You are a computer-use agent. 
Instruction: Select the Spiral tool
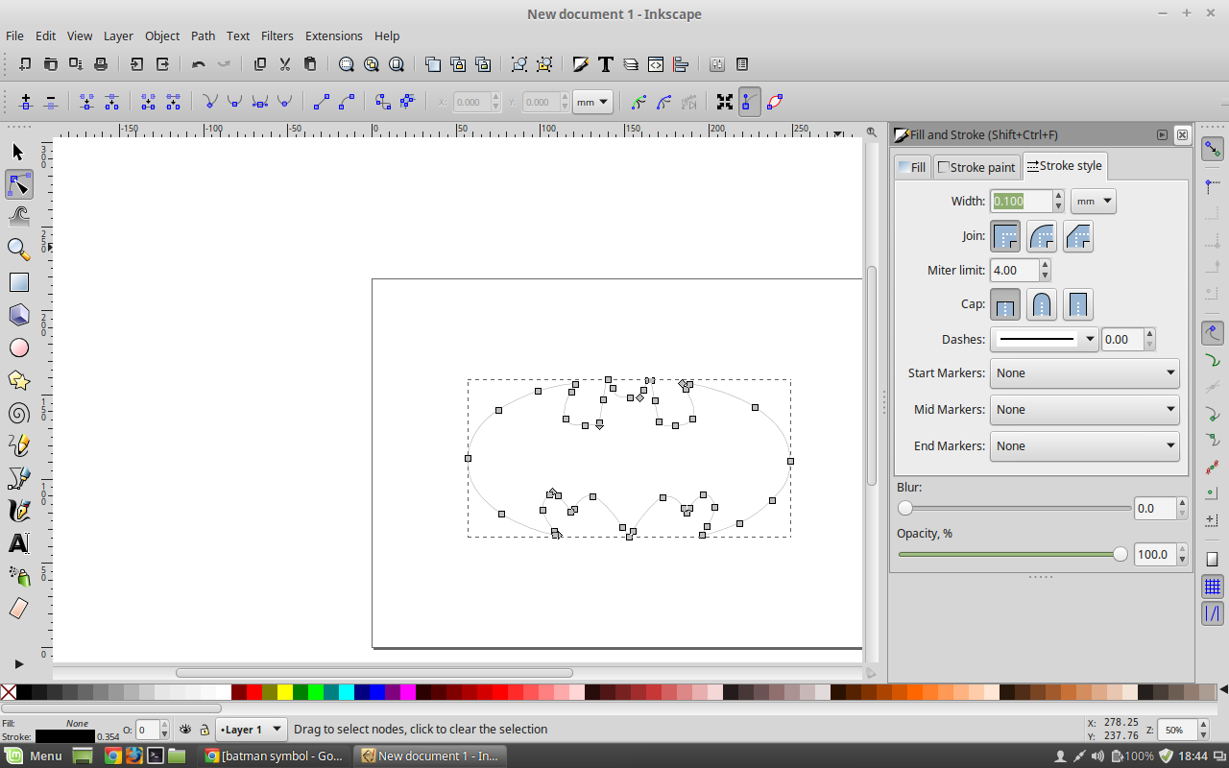(x=18, y=413)
